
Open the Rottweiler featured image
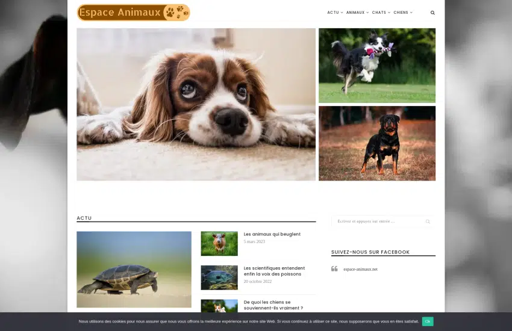[x=376, y=143]
